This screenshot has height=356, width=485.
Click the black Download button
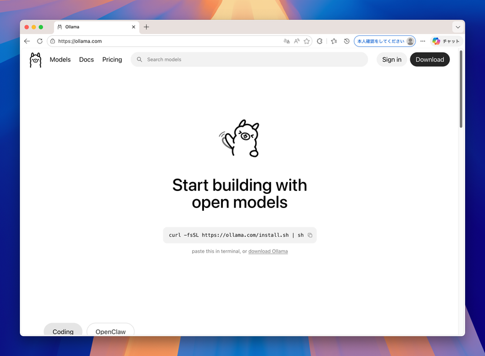430,59
